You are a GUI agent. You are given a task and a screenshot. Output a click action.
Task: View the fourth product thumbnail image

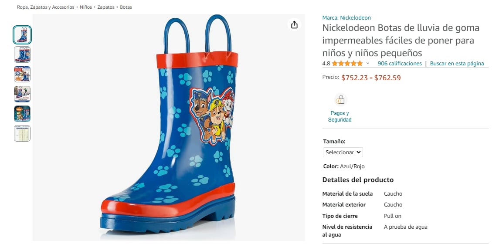coord(22,94)
